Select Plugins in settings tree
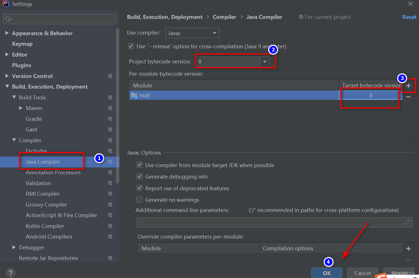Viewport: 419px width, 278px height. coord(21,65)
